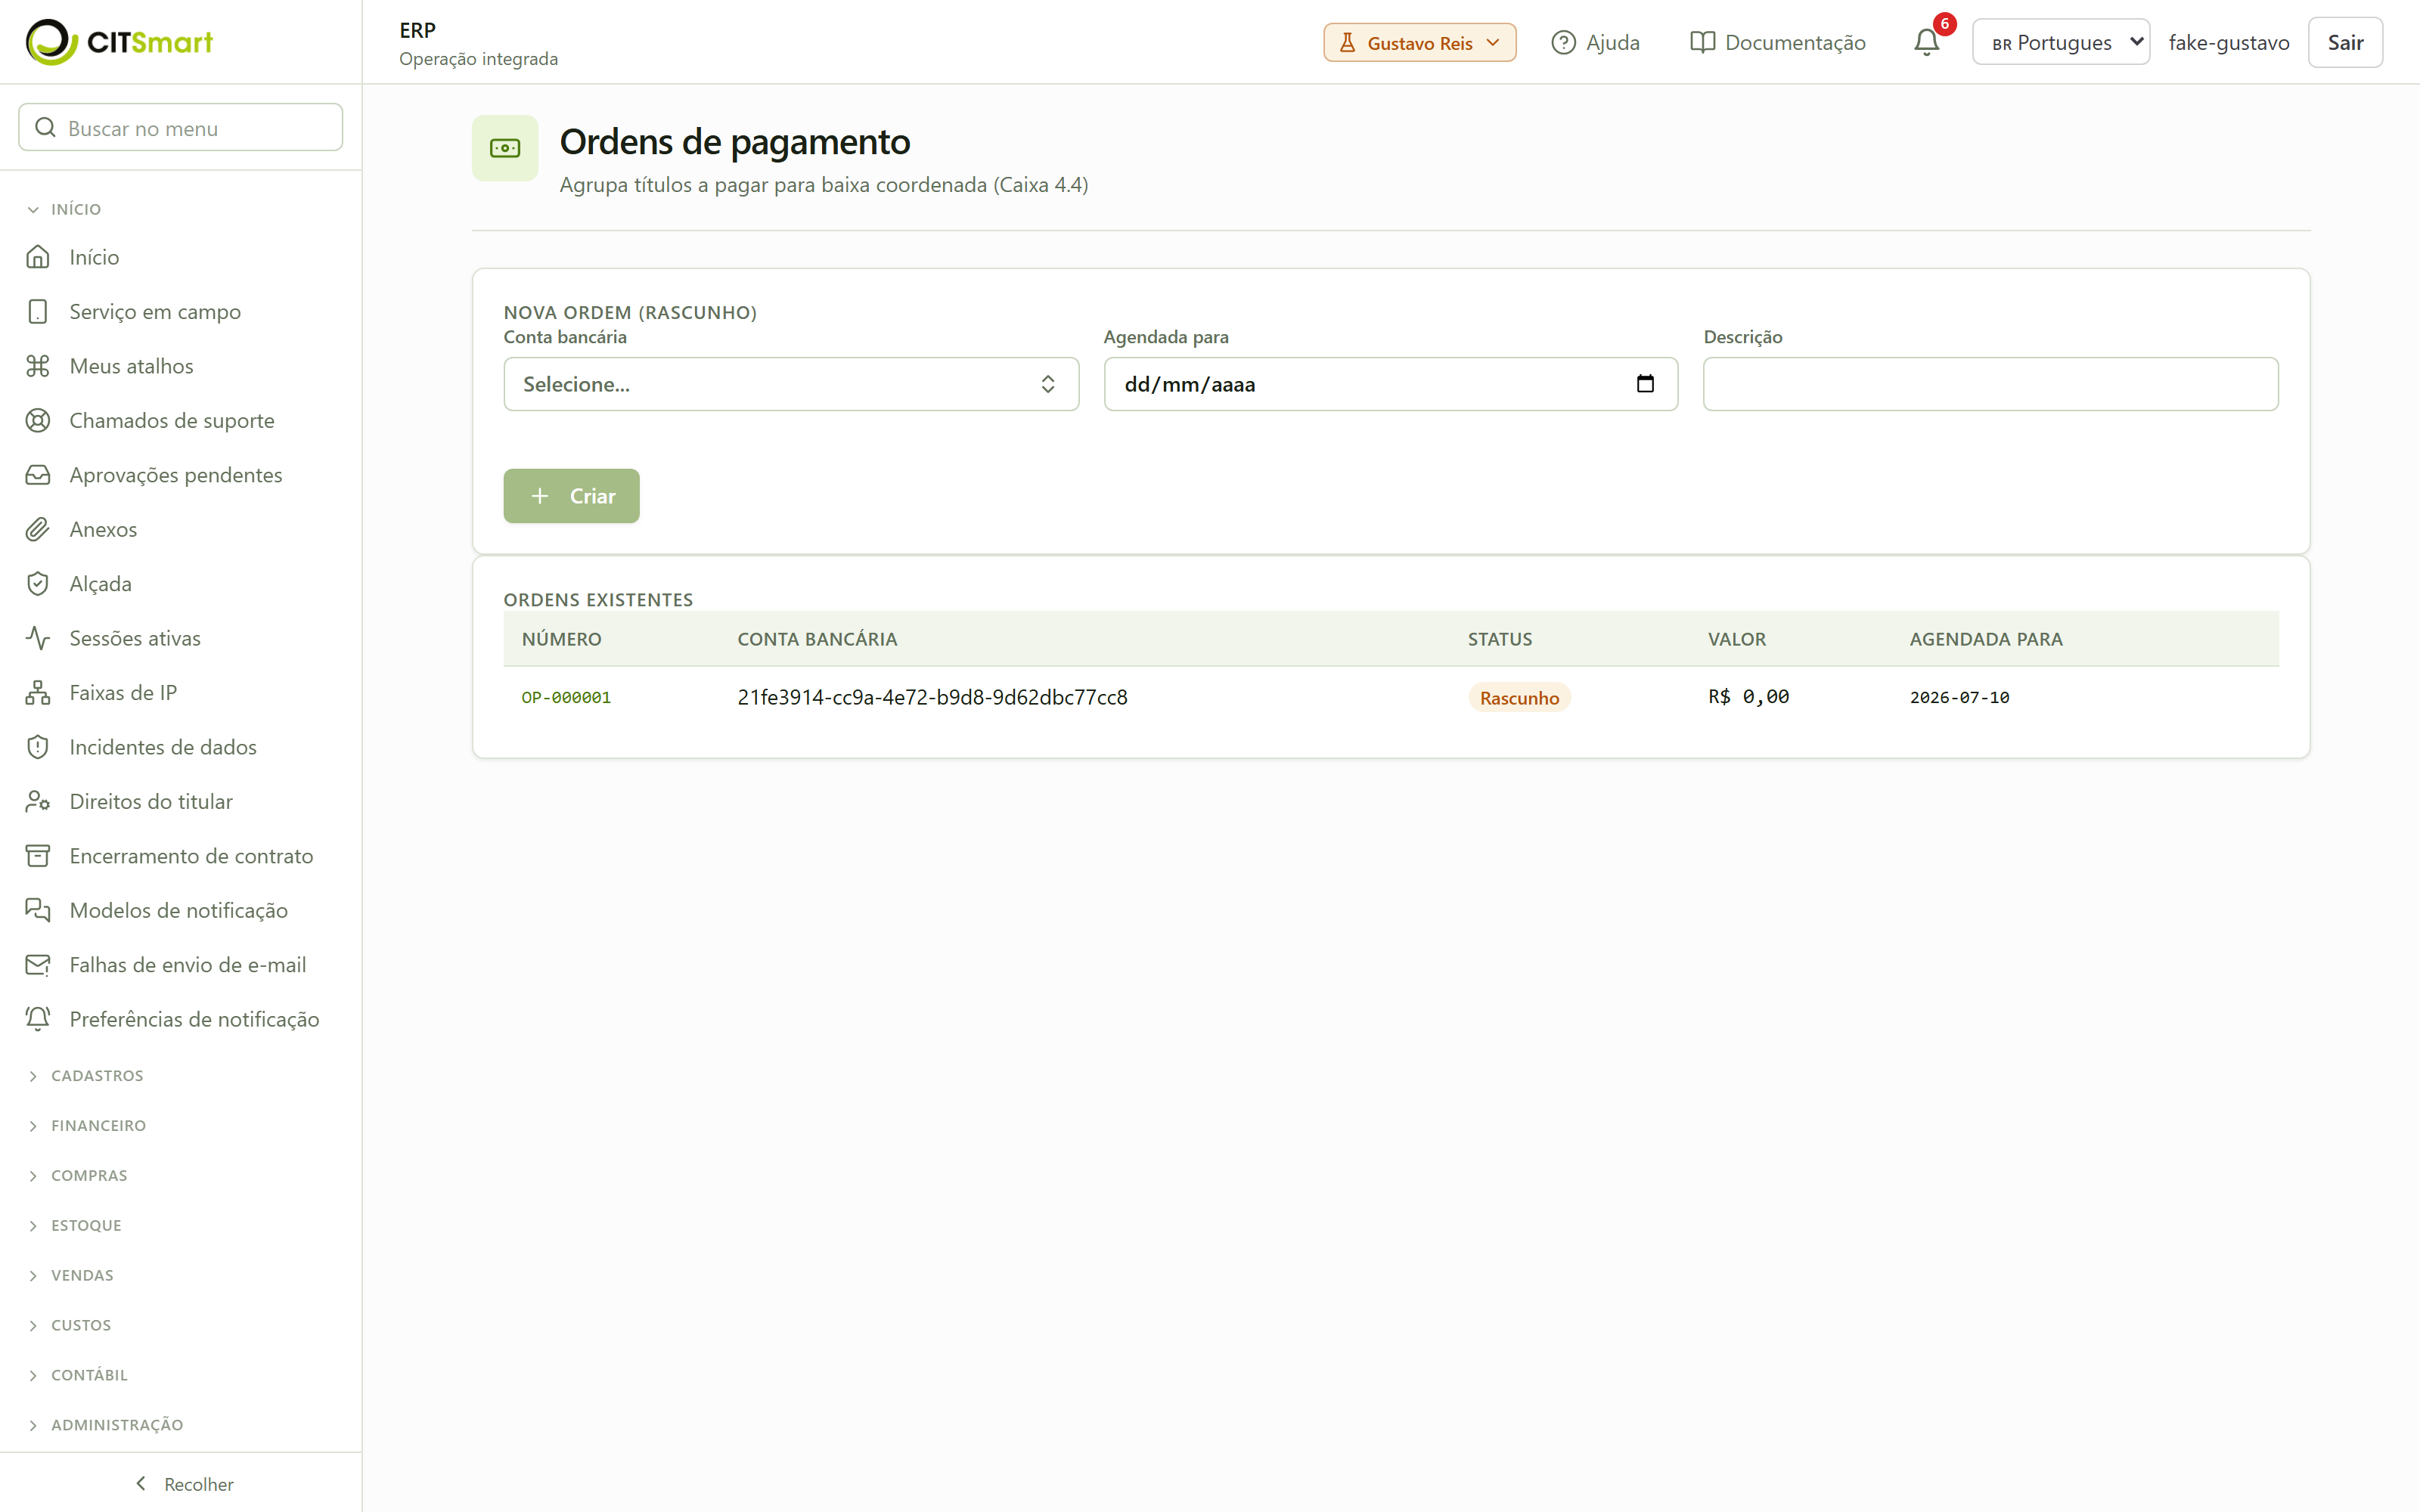Viewport: 2420px width, 1512px height.
Task: Click the 2026-07-10 scheduled date cell
Action: click(x=1959, y=697)
